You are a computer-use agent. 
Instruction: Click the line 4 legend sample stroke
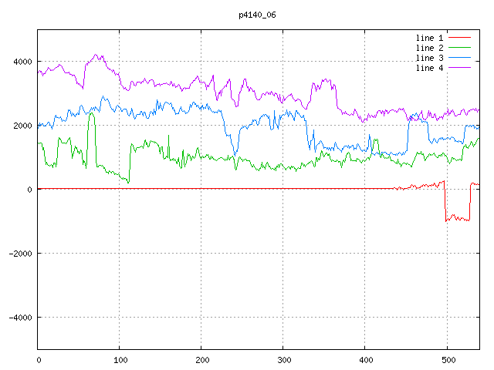point(459,68)
